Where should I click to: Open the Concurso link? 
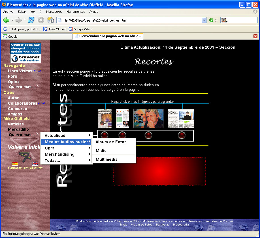tap(18, 109)
